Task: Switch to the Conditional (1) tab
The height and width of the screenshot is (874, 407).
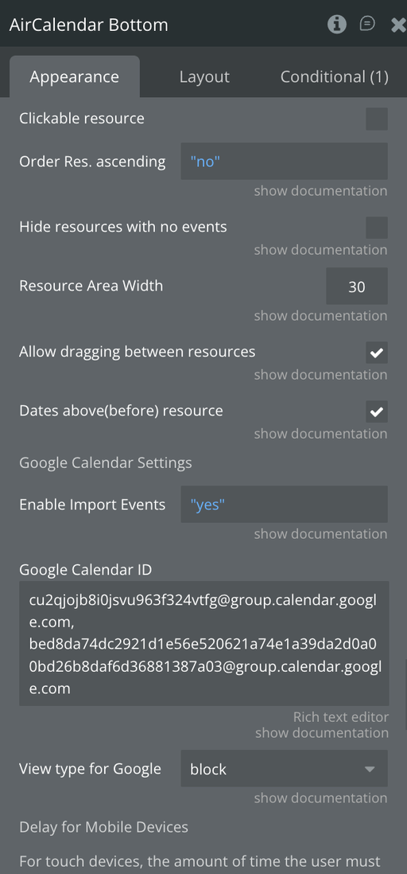Action: click(334, 77)
